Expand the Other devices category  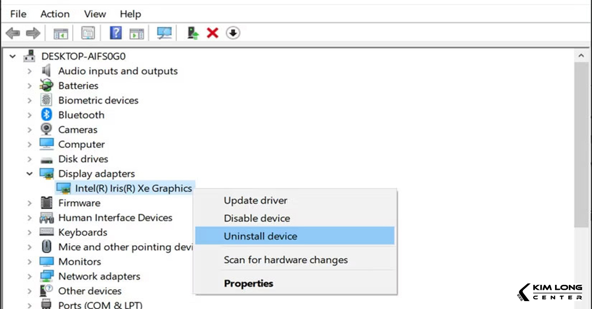29,291
